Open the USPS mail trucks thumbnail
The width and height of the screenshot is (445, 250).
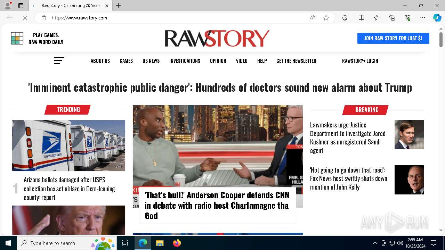68,145
